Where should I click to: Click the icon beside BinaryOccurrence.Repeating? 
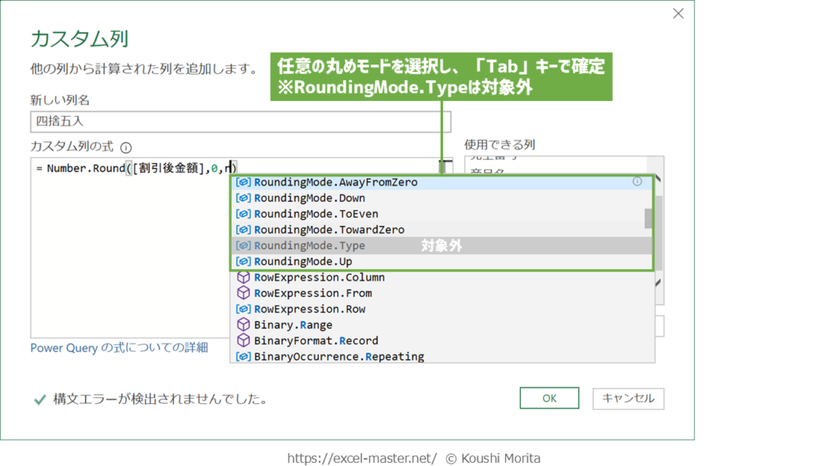point(243,357)
